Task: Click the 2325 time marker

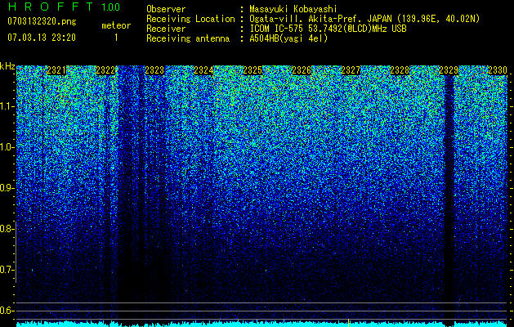Action: point(253,70)
